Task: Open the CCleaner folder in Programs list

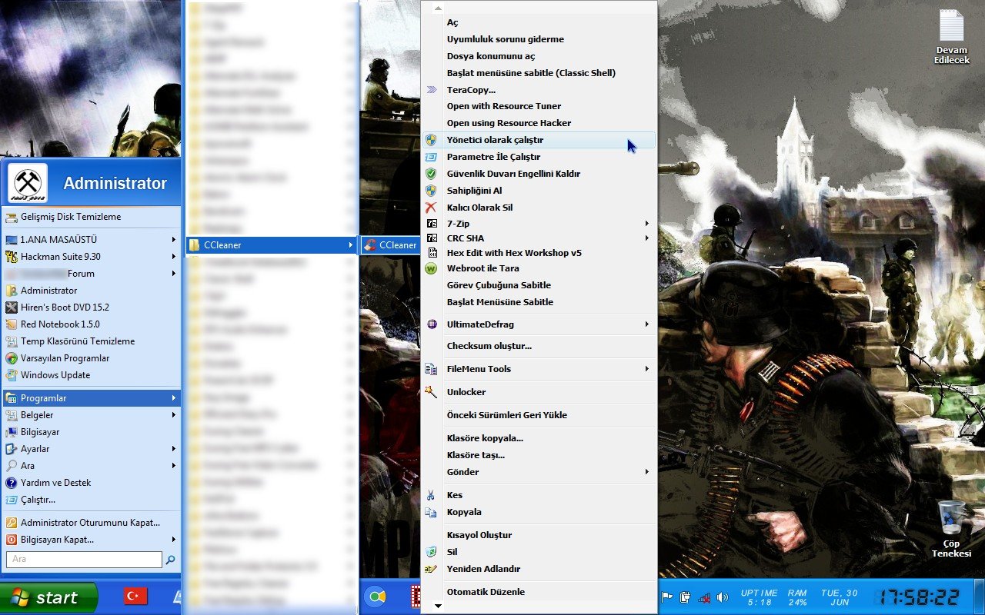Action: (x=272, y=245)
